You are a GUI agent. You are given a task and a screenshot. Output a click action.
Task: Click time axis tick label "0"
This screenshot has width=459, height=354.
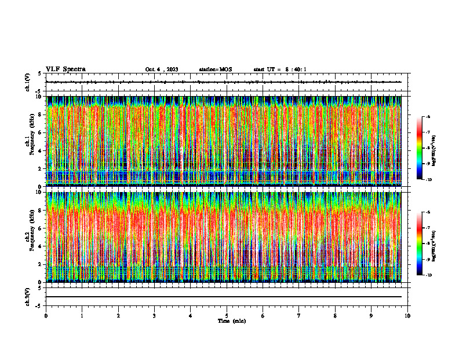(x=46, y=316)
